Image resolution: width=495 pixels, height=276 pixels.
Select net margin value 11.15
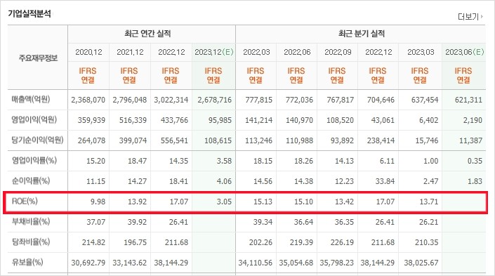point(96,181)
